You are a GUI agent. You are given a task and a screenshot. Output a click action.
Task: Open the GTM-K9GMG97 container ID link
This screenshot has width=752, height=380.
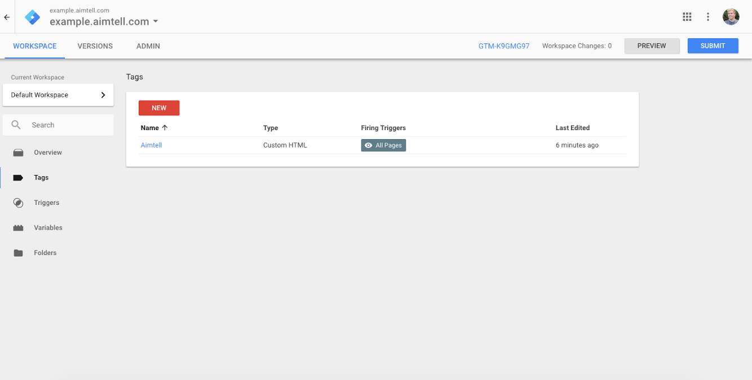click(504, 46)
